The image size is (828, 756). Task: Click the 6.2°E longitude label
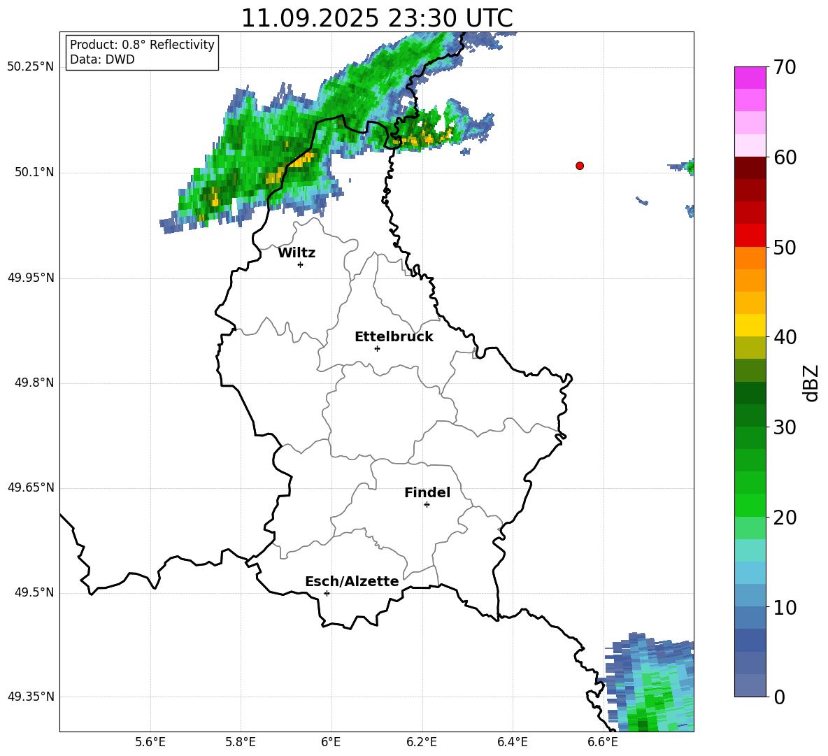(x=422, y=742)
